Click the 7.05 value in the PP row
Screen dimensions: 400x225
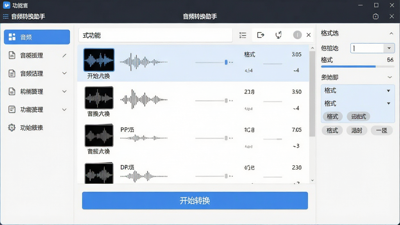(x=297, y=130)
